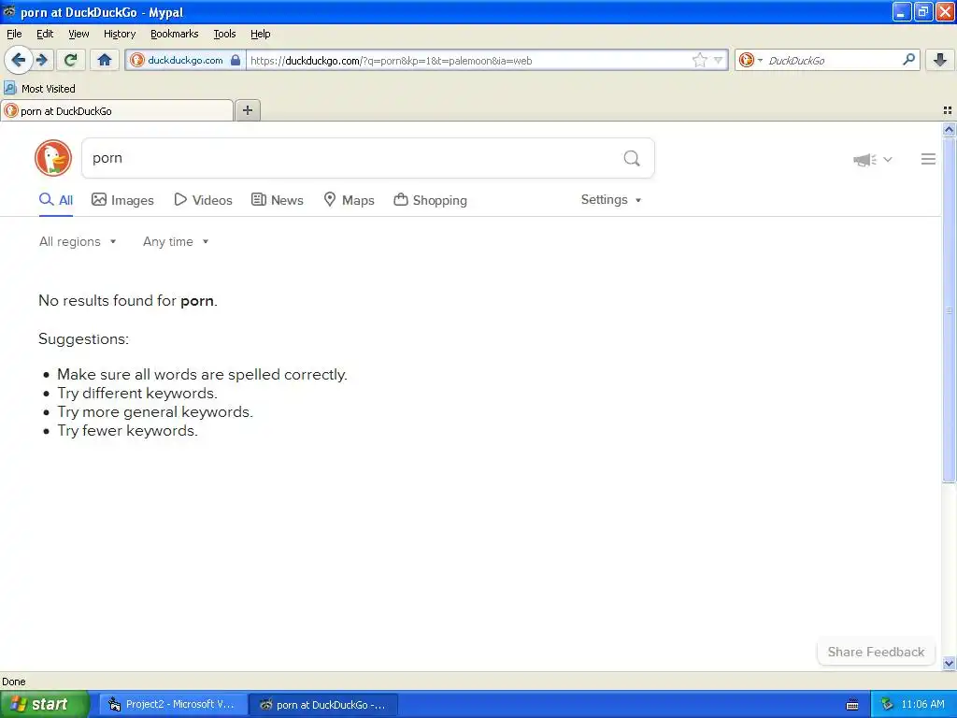This screenshot has width=957, height=718.
Task: Bookmark this page with the star
Action: tap(699, 60)
